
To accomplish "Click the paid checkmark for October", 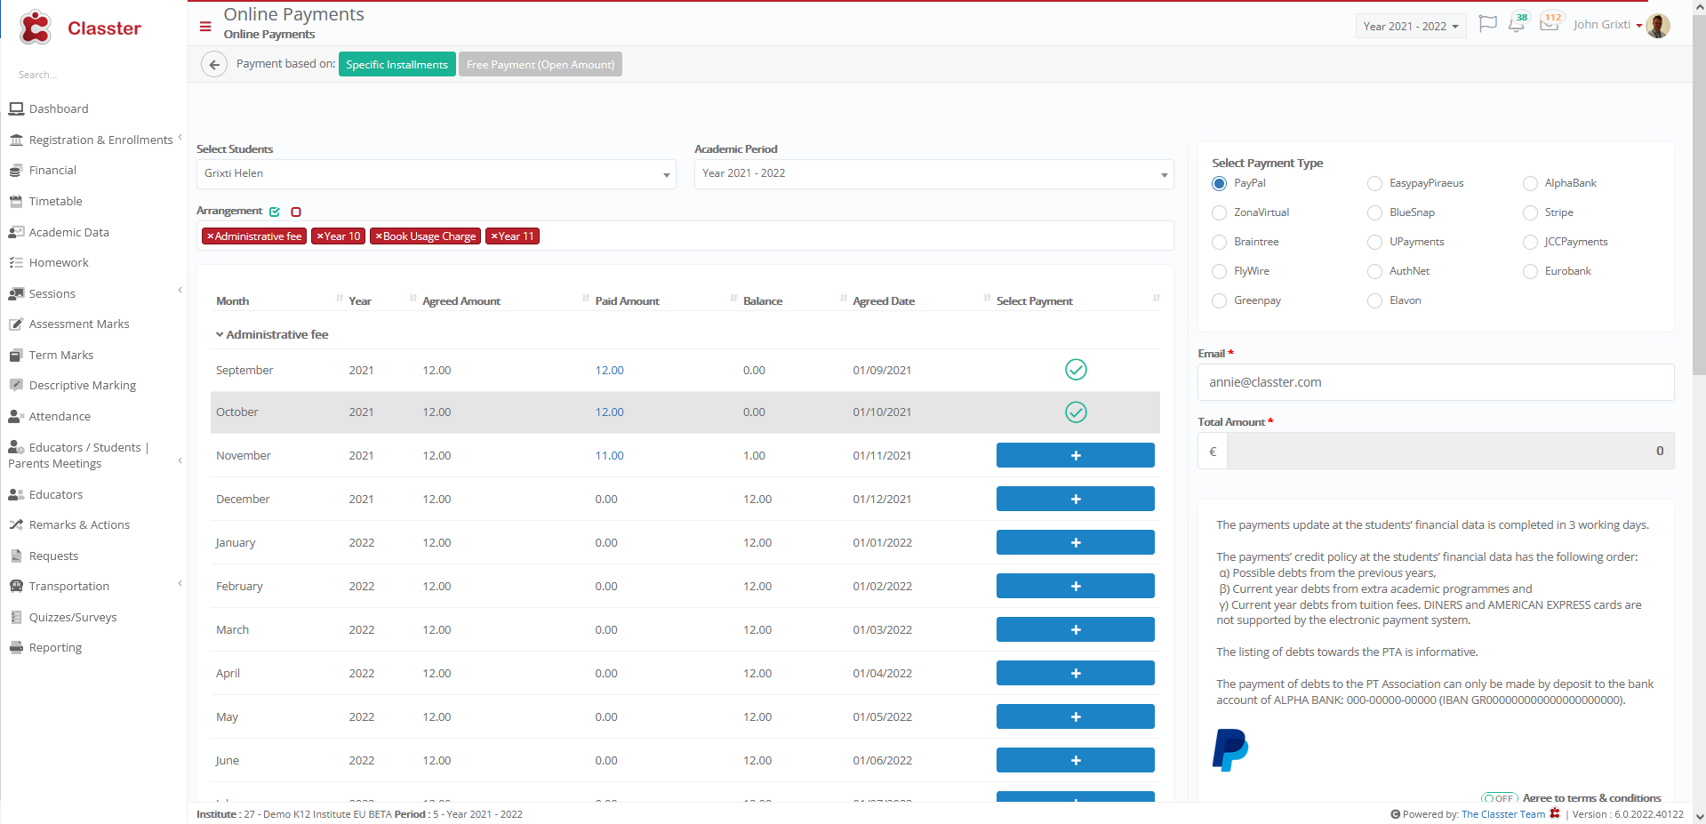I will (1076, 412).
